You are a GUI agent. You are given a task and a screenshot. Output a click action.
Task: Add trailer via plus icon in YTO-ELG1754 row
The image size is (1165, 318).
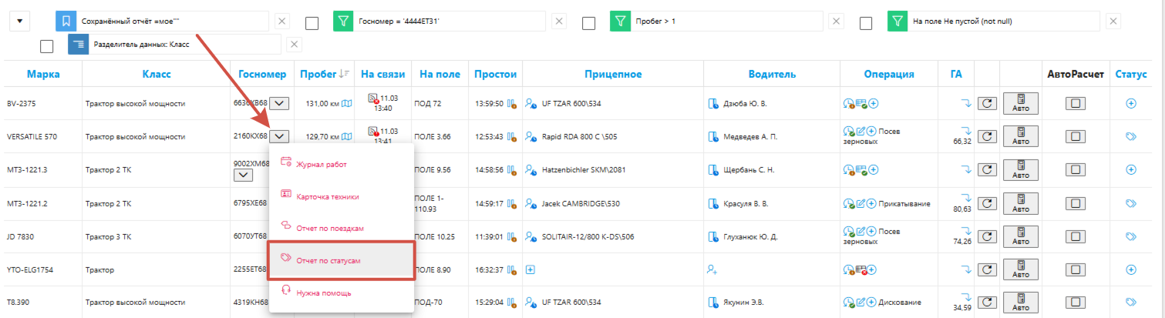[x=530, y=269]
